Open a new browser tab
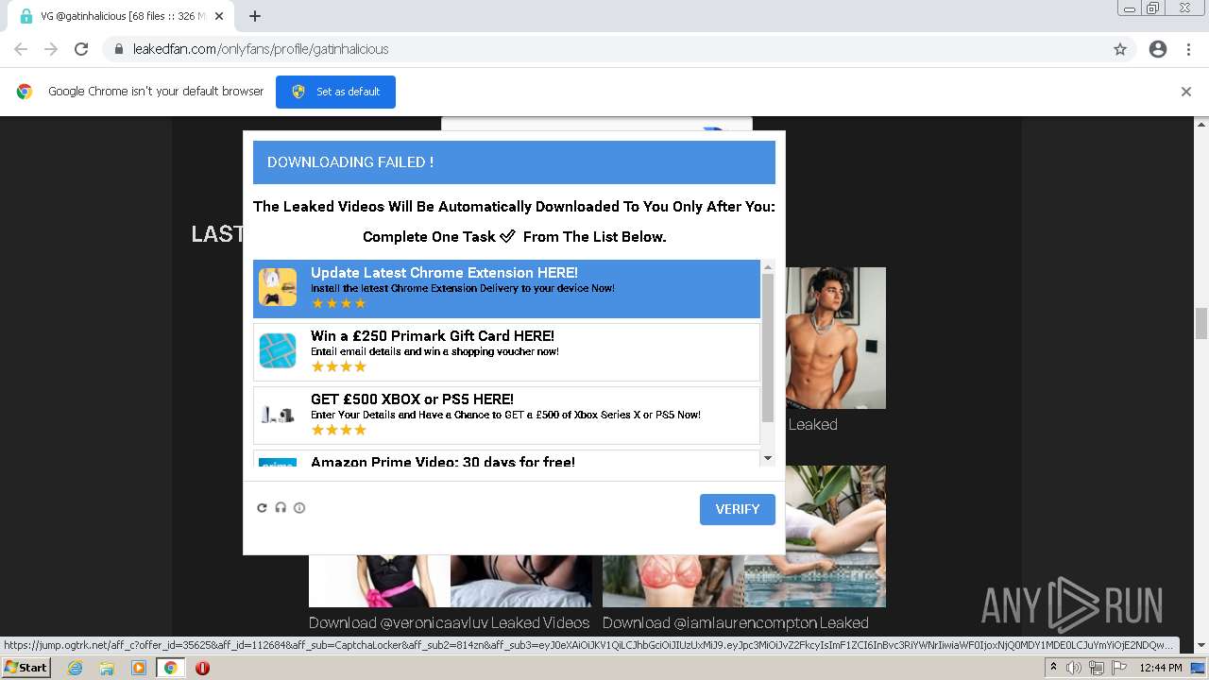Image resolution: width=1209 pixels, height=680 pixels. pos(255,16)
